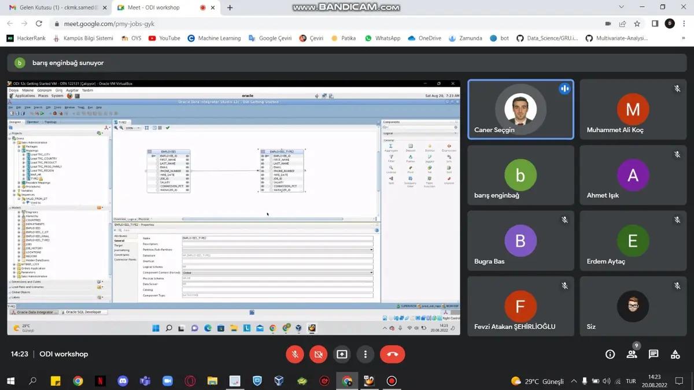
Task: Open the Chrome three-dot menu
Action: point(684,24)
